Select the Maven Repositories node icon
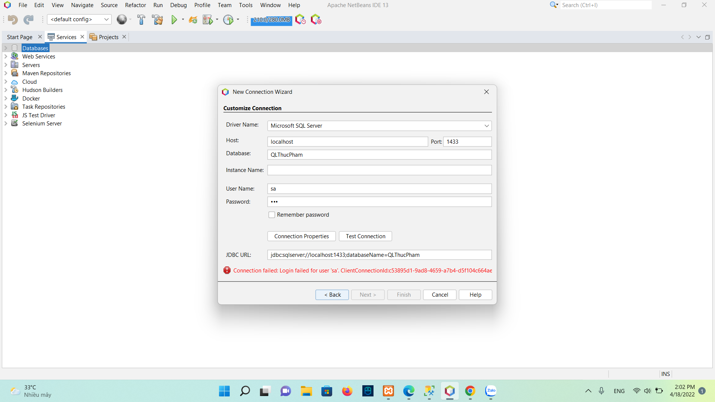 click(x=15, y=73)
